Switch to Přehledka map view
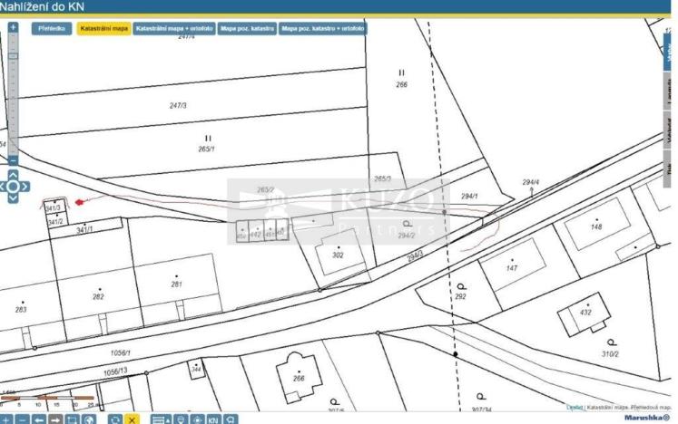Image resolution: width=678 pixels, height=424 pixels. click(52, 29)
